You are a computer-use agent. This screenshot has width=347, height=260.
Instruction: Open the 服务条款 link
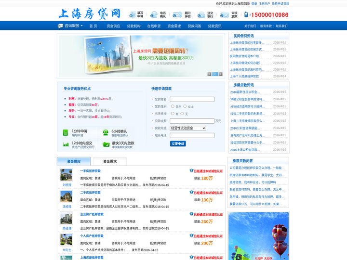(x=266, y=26)
